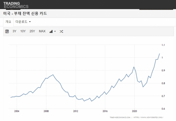Click the chart line peak near 2009
Screen dimensions: 176x121
coord(53,75)
